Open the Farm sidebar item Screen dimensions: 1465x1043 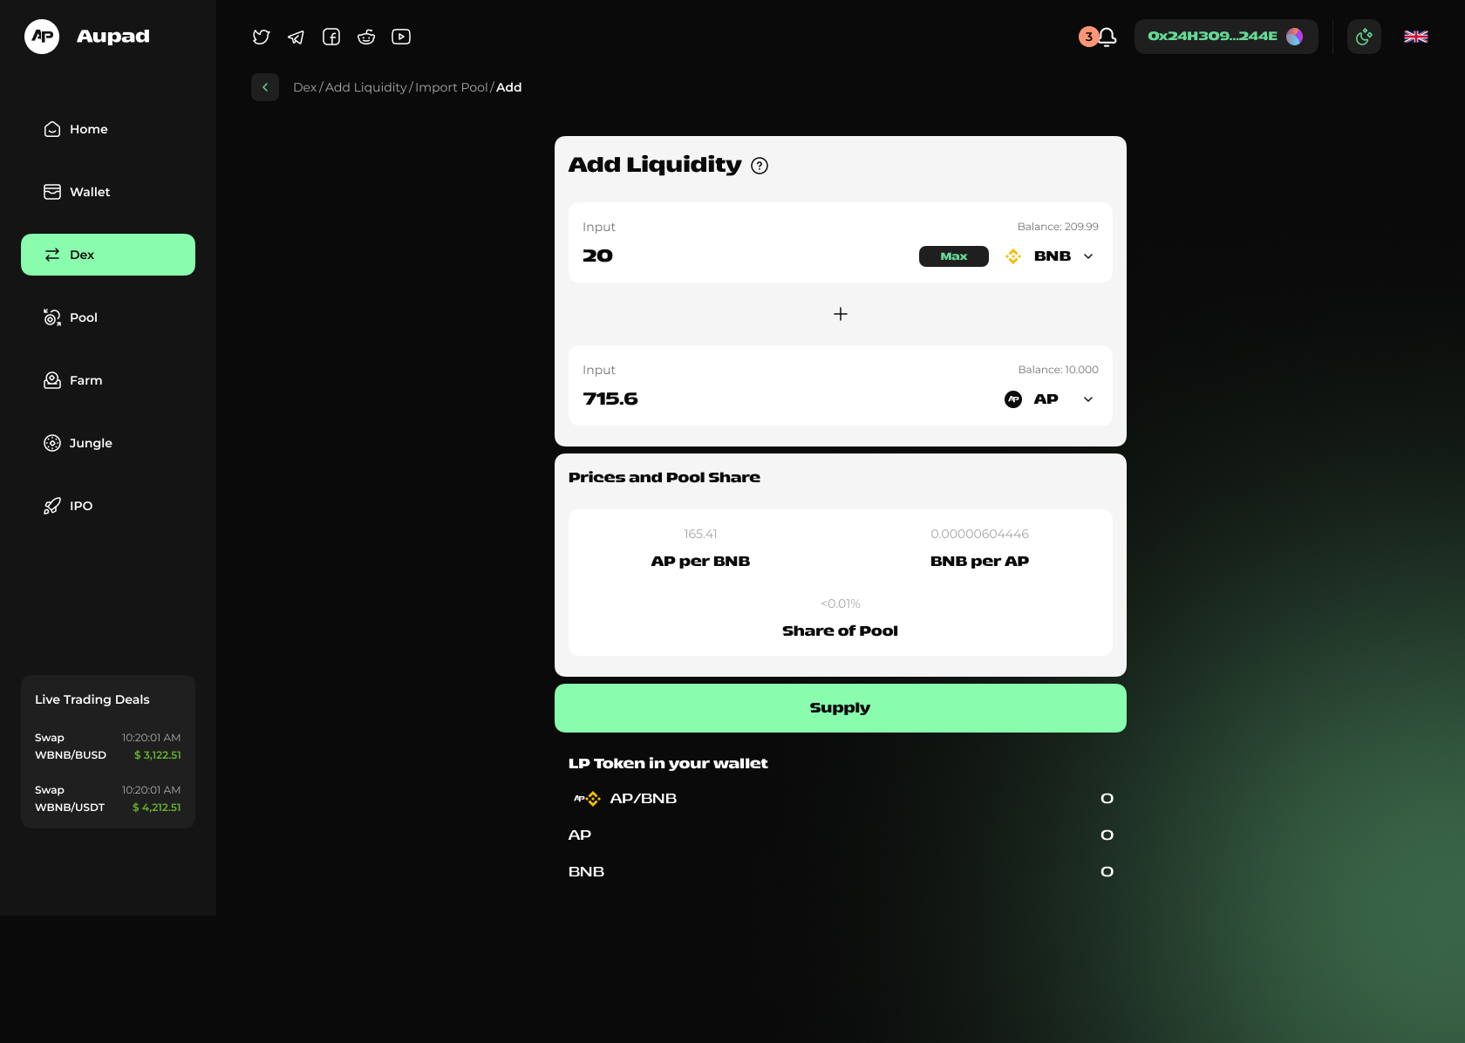[x=85, y=380]
